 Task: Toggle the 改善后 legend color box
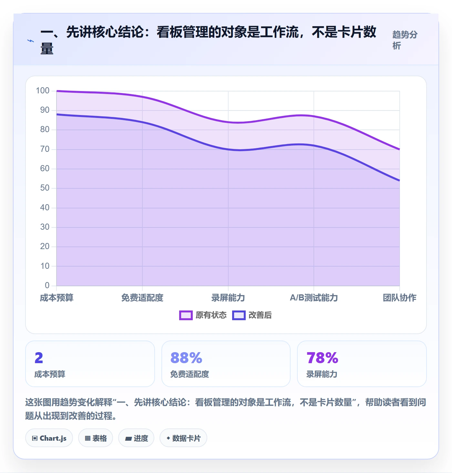click(x=239, y=315)
